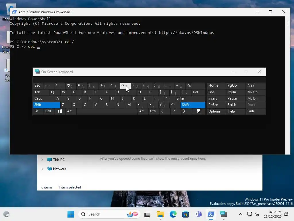Click the Options key on On-Screen Keyboard
The height and width of the screenshot is (221, 294).
[216, 111]
